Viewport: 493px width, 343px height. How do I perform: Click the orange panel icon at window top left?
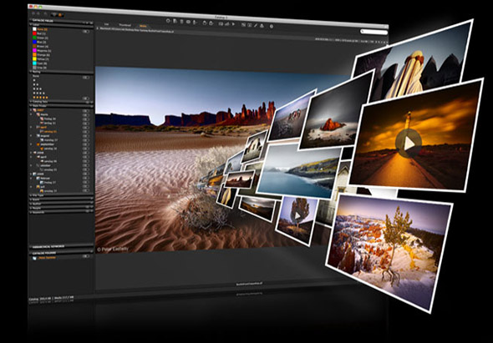click(x=60, y=15)
